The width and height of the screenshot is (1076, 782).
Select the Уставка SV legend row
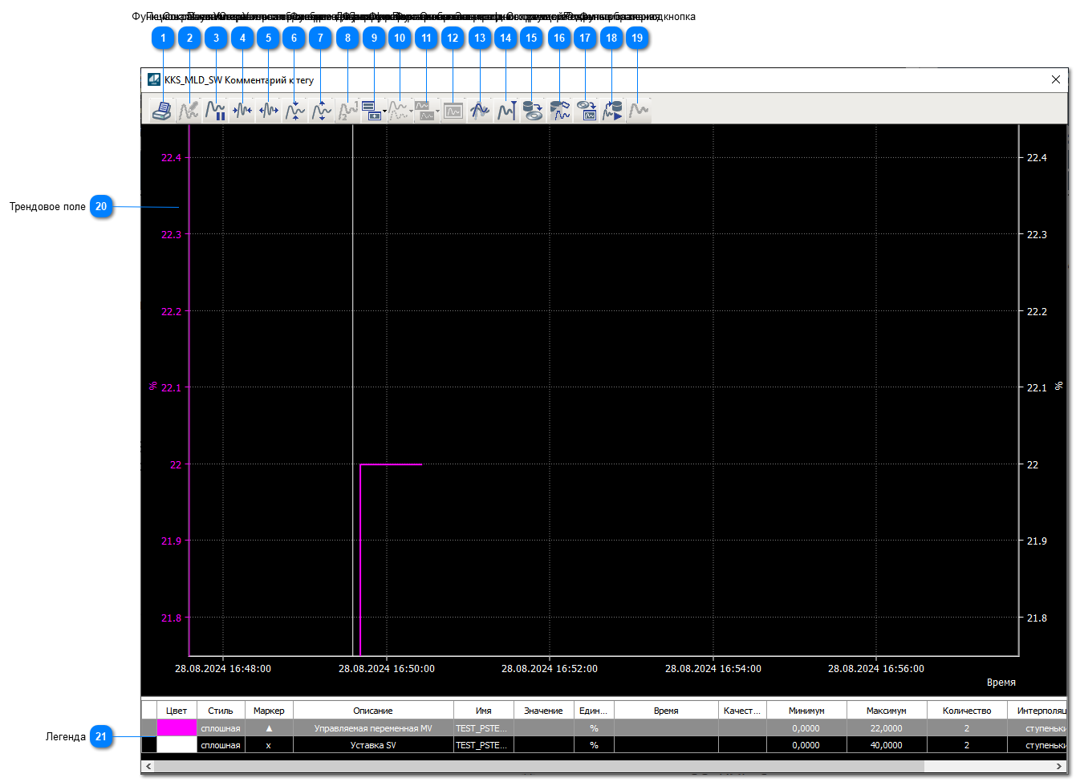(x=604, y=745)
